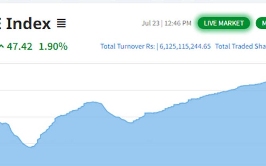Click the Index heading title
Image resolution: width=266 pixels, height=166 pixels.
point(28,24)
